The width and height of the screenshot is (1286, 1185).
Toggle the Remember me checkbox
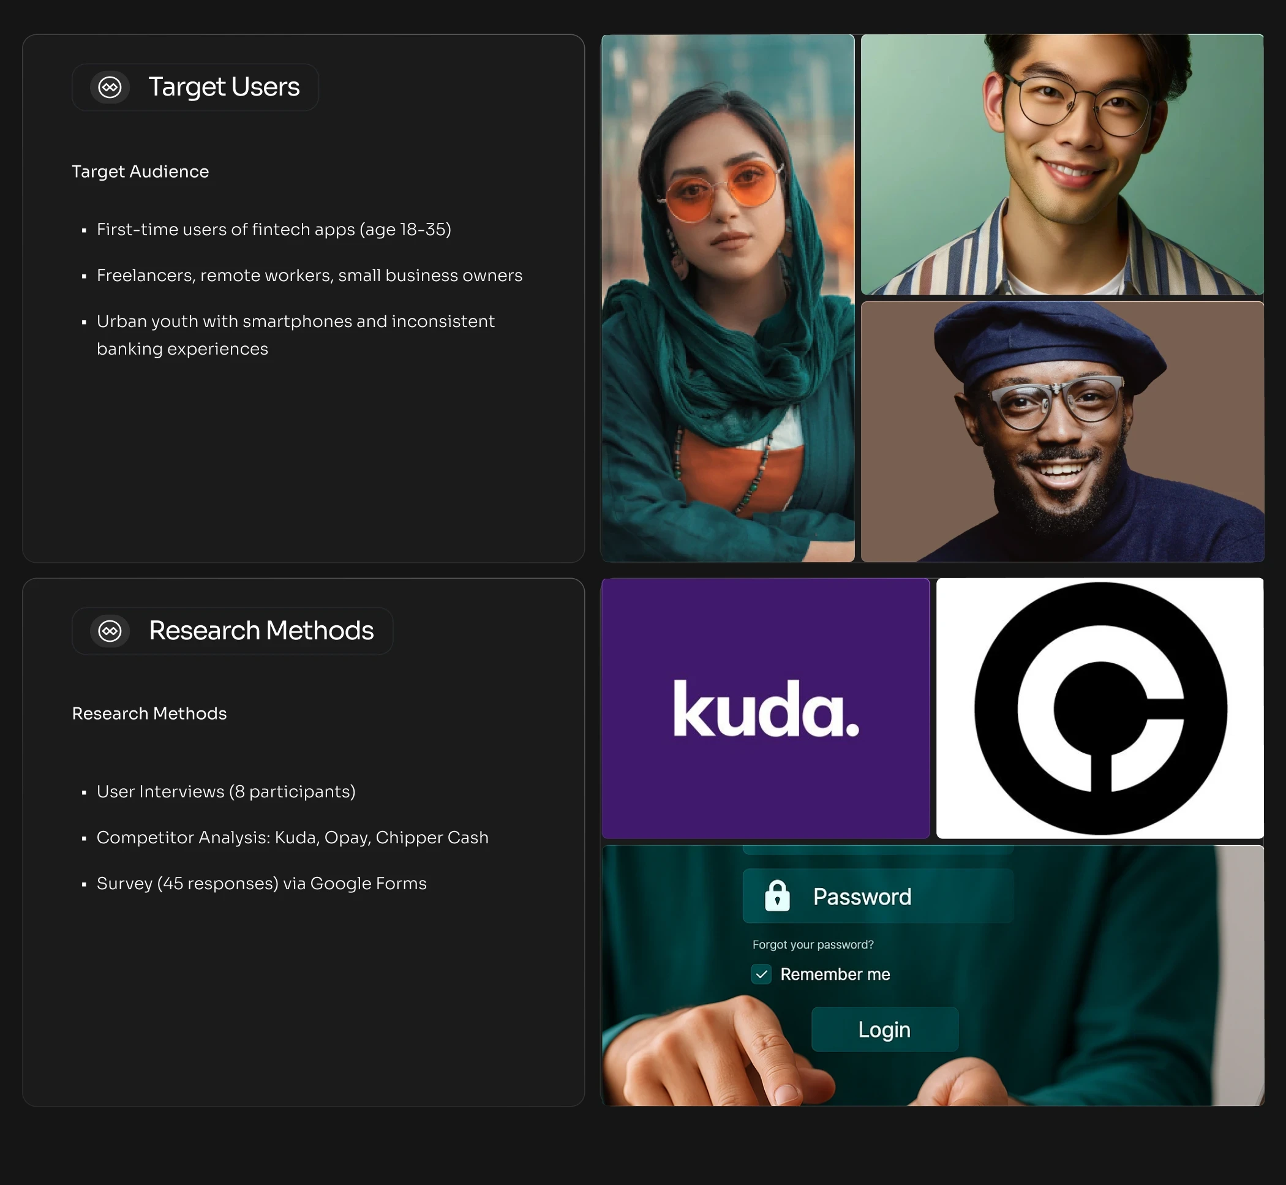[761, 974]
